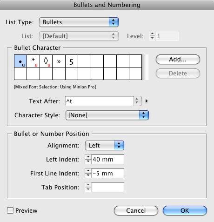Click the Add... button

coord(178,59)
